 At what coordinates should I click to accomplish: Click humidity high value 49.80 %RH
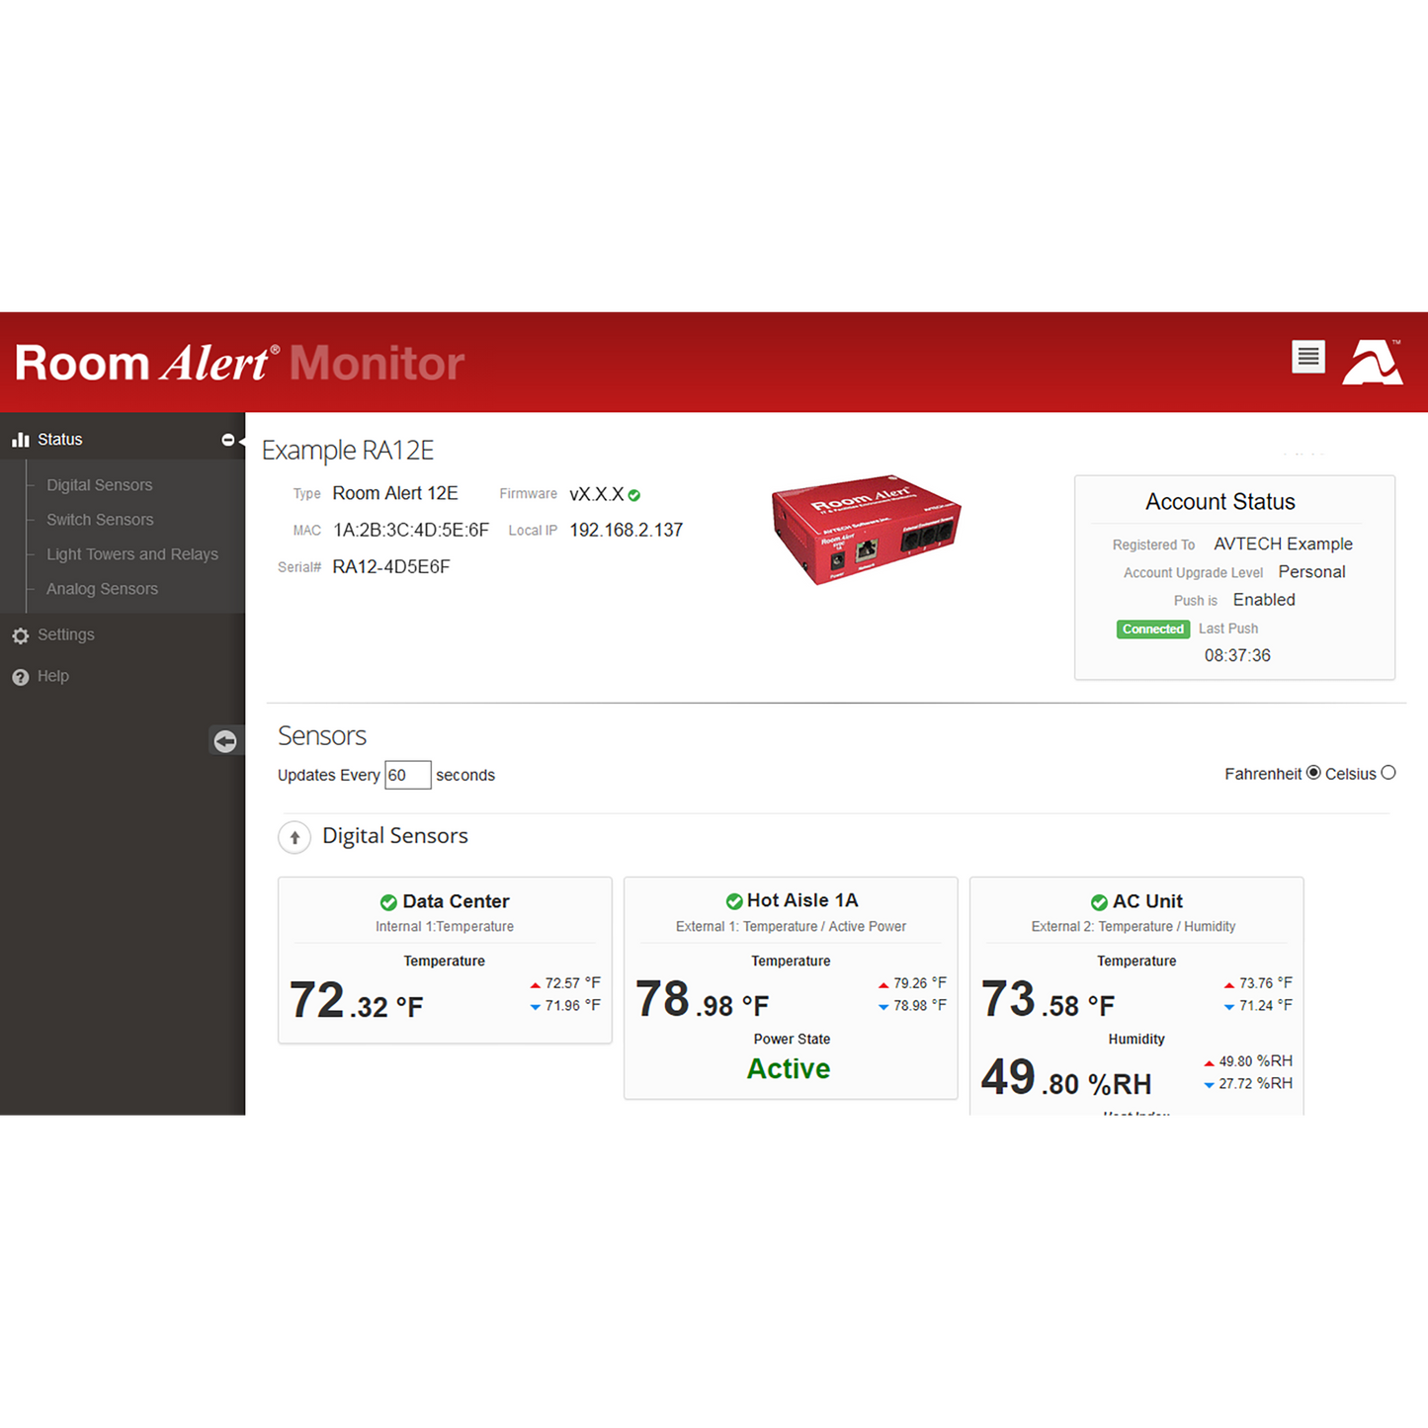click(1255, 1061)
